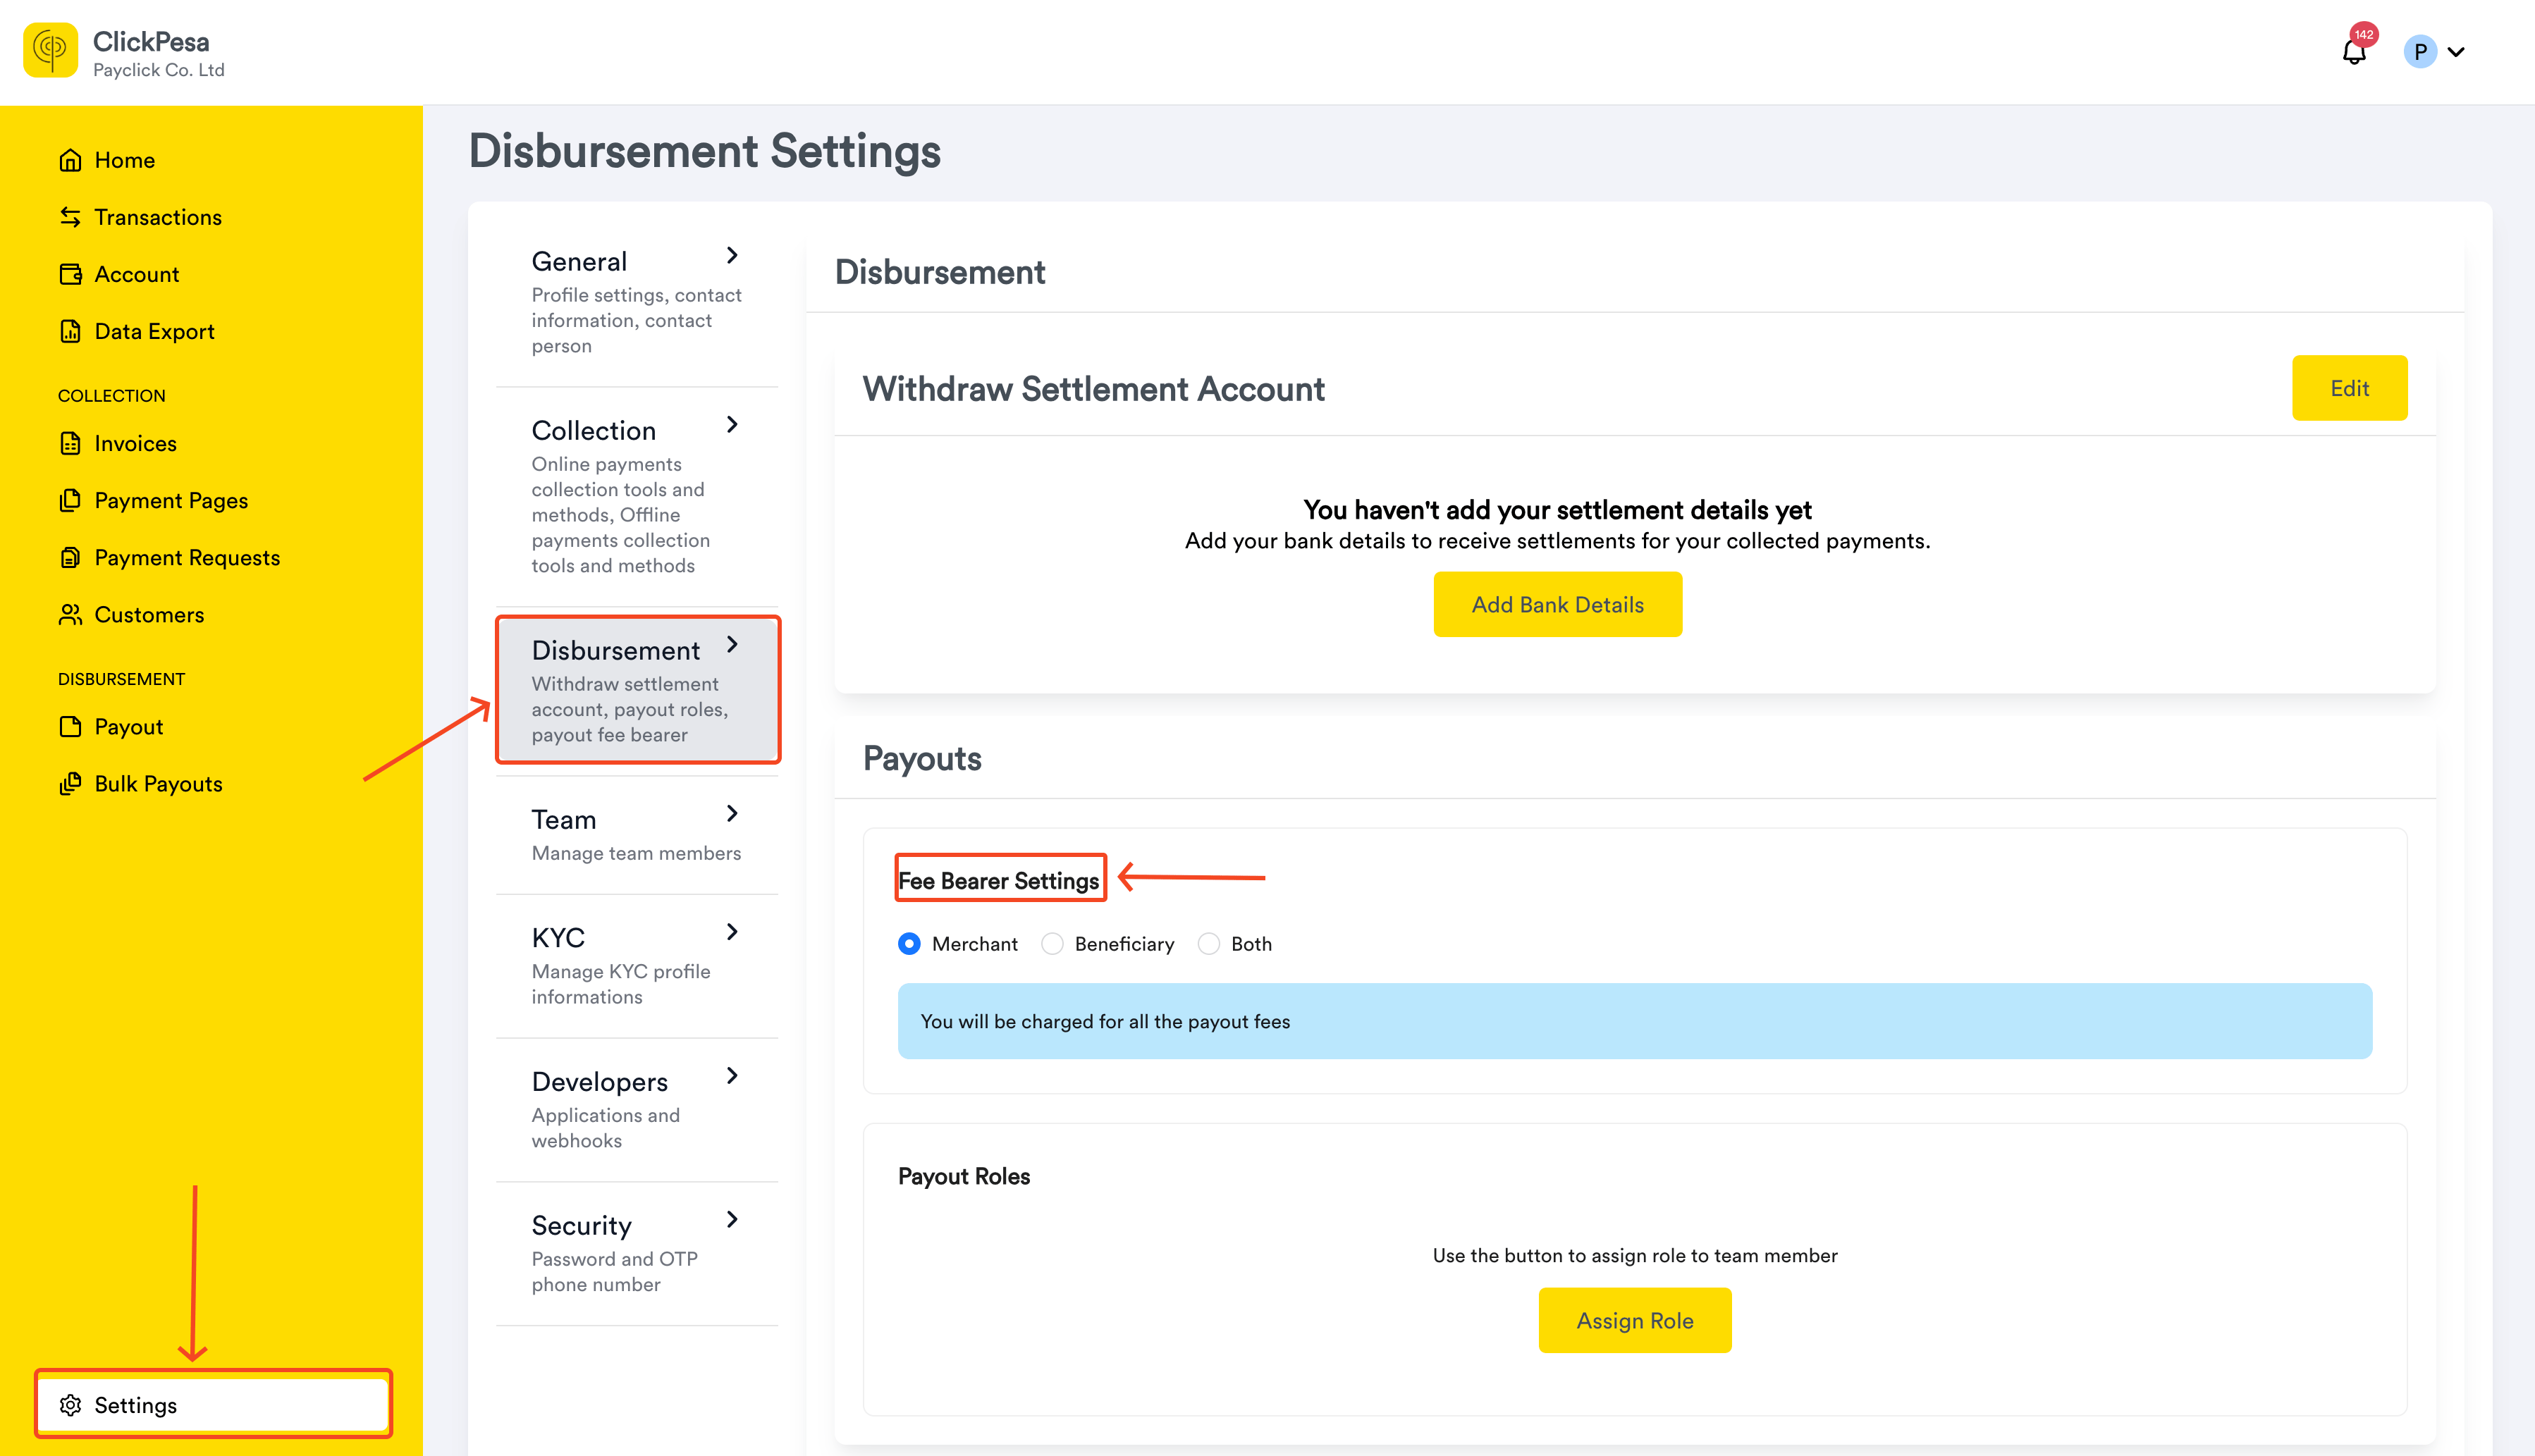2535x1456 pixels.
Task: Click the Transactions arrows icon
Action: [x=70, y=217]
